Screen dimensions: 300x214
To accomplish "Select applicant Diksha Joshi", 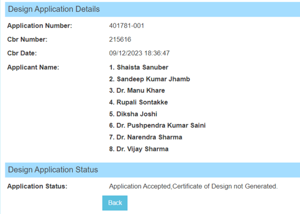I will tap(137, 114).
